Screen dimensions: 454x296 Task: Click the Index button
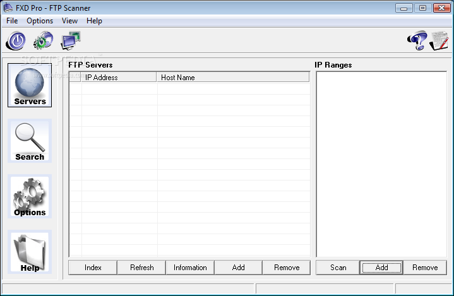point(93,268)
